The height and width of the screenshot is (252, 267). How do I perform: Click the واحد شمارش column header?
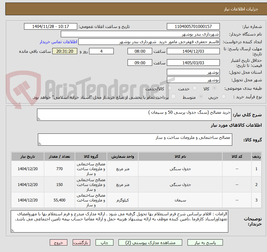(x=122, y=157)
